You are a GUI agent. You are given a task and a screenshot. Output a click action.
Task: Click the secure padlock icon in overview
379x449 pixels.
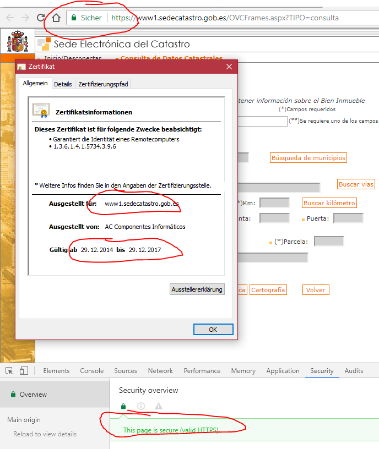[123, 406]
